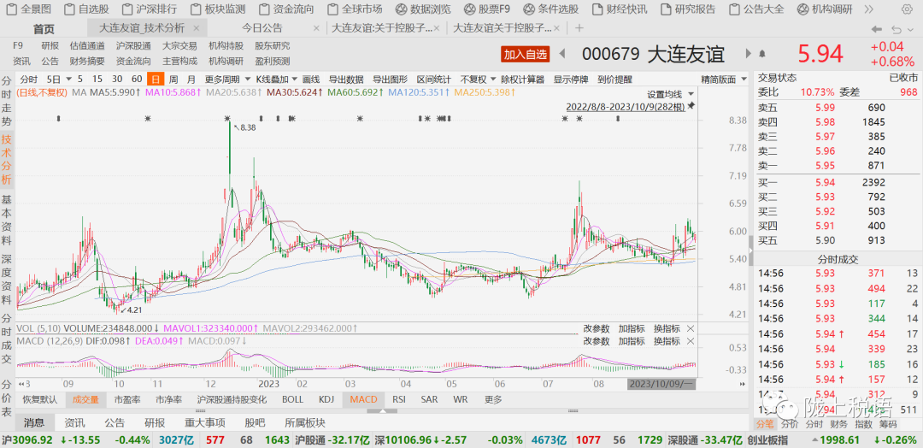Click 恢复默认 restore default
The height and width of the screenshot is (448, 923).
[40, 400]
